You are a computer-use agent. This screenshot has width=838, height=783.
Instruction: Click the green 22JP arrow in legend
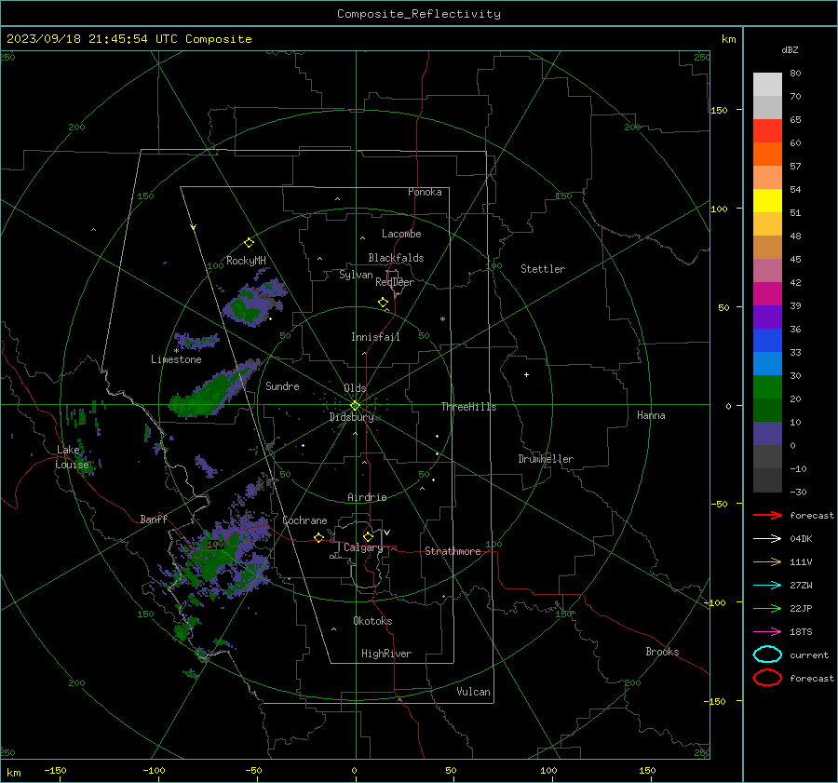coord(767,608)
